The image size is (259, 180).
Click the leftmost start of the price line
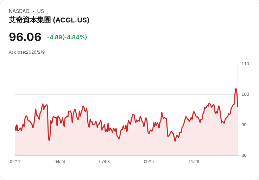tap(15, 127)
